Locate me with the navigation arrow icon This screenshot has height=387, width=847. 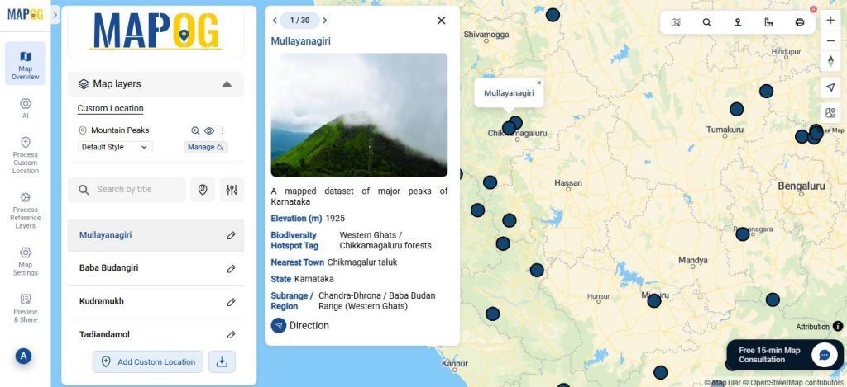coord(830,87)
